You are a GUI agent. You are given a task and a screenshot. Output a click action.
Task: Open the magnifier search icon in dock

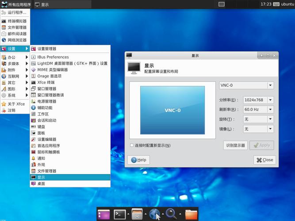point(171,214)
